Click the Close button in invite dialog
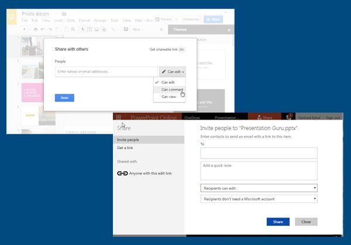Image resolution: width=351 pixels, height=245 pixels. [306, 222]
